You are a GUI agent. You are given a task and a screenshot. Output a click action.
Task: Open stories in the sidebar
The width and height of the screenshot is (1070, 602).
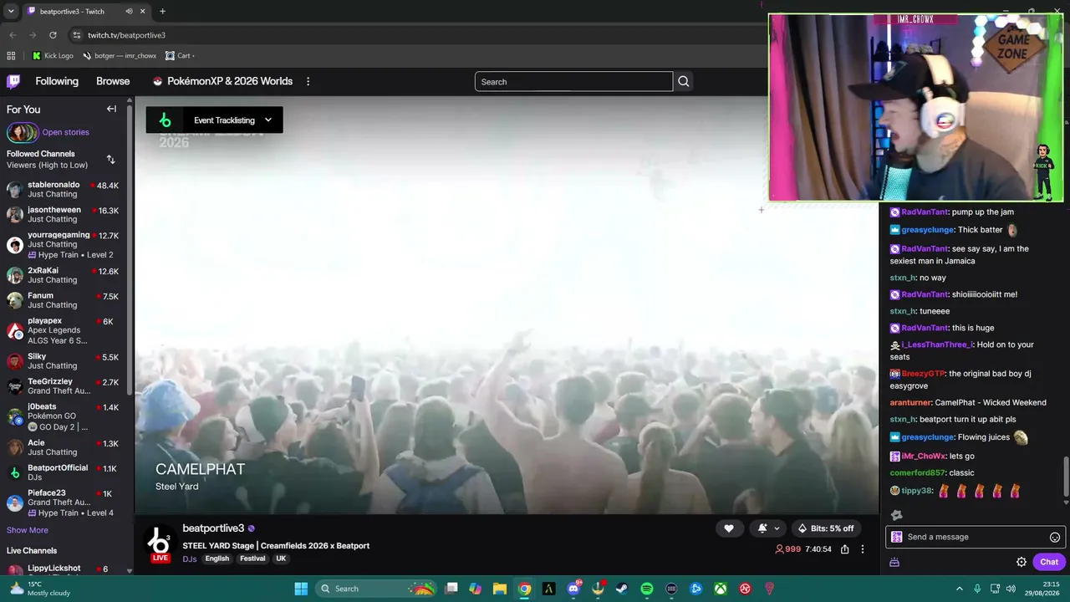[48, 132]
